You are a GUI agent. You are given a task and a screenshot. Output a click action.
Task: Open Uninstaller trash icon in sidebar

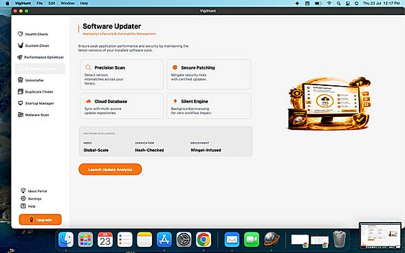(x=21, y=80)
